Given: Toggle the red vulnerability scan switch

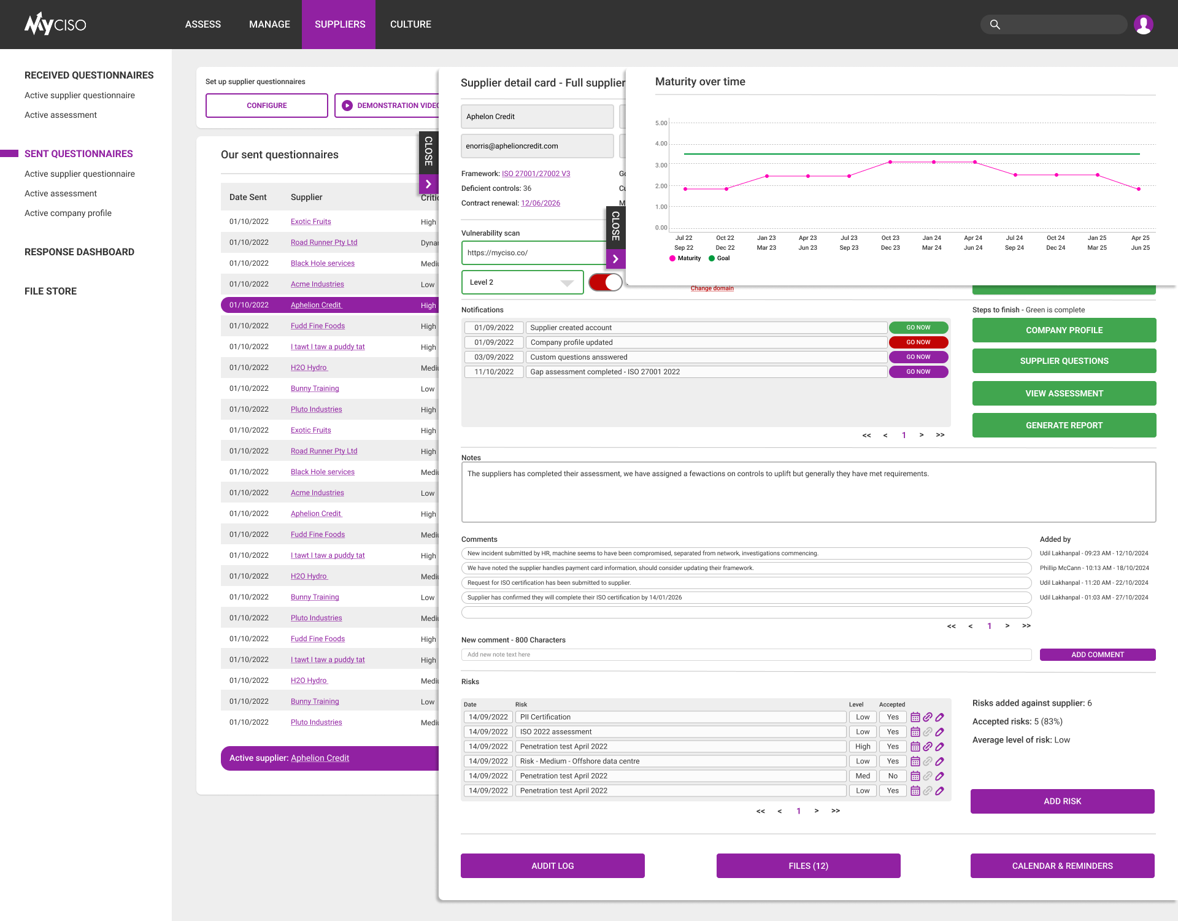Looking at the screenshot, I should pyautogui.click(x=605, y=282).
